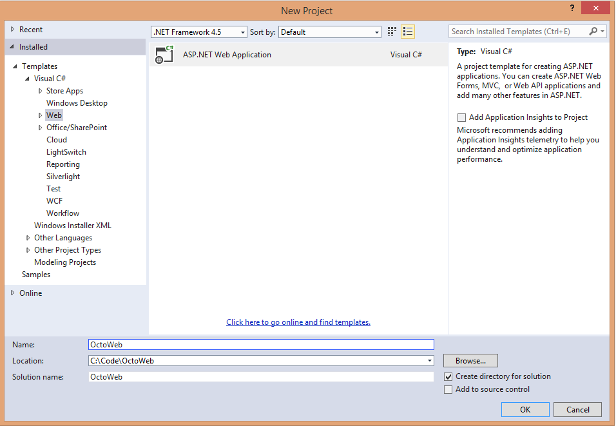Click the Browse button

[470, 360]
